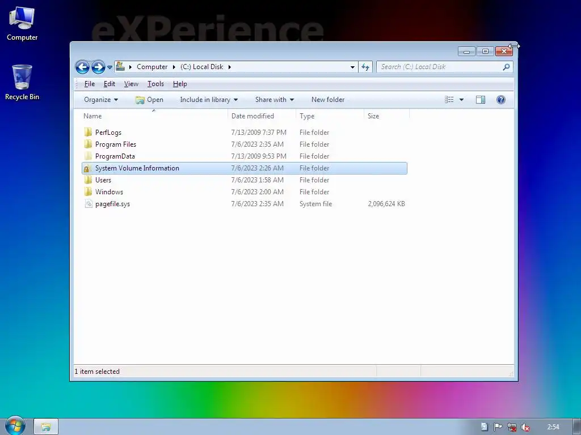Select the PerfLogs folder icon
The width and height of the screenshot is (581, 435).
pos(88,132)
